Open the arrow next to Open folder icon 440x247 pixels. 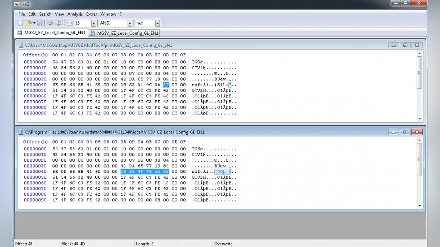pos(34,23)
